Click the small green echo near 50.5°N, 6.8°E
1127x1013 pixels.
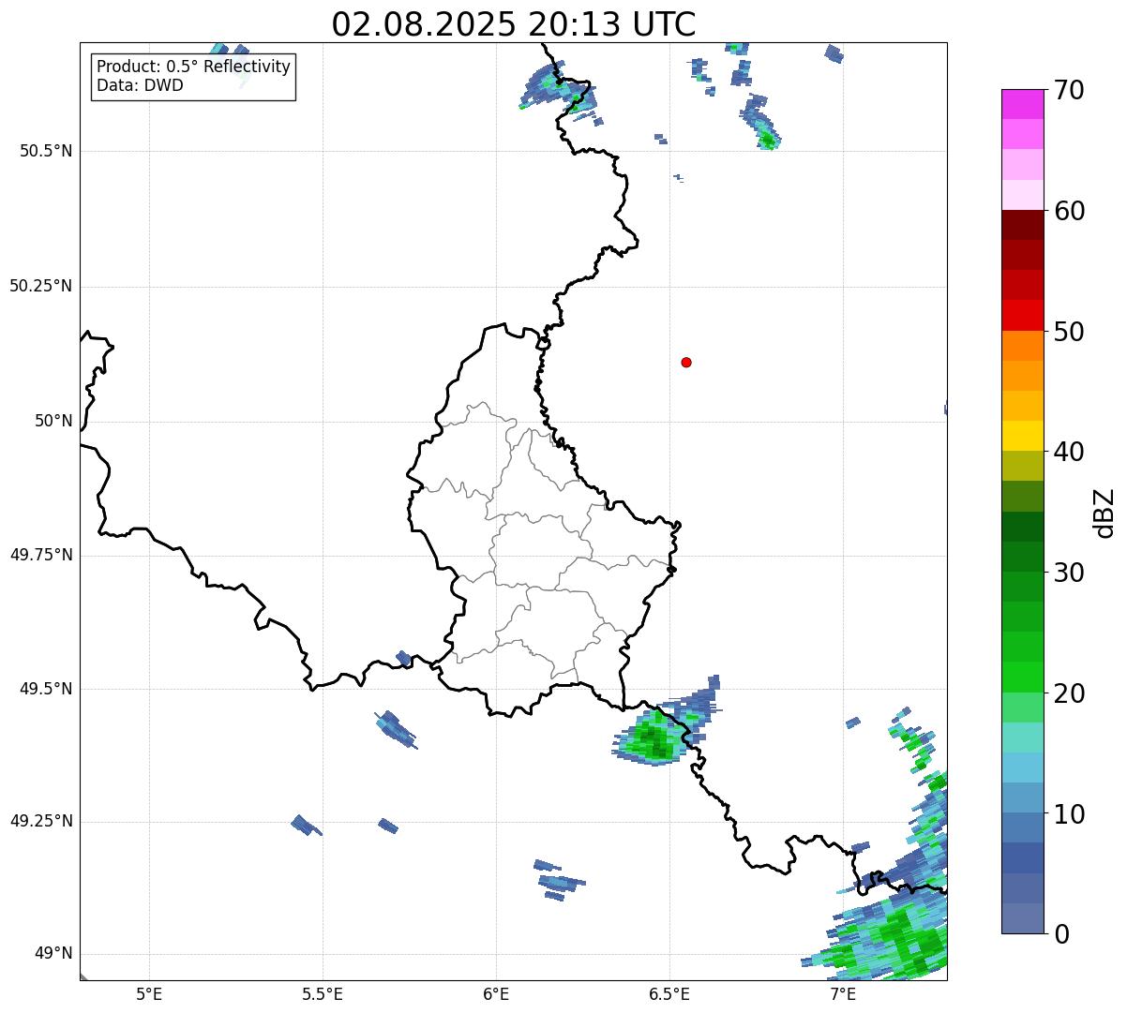coord(768,141)
